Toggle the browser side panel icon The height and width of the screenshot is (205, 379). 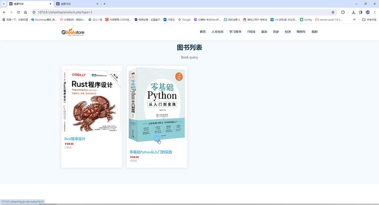pos(361,12)
